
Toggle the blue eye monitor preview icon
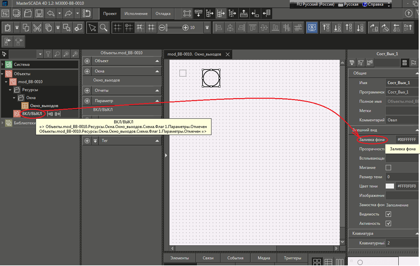311,27
